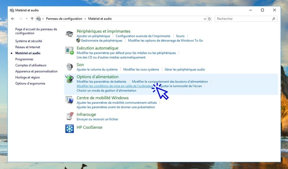
Task: Select Matériel et audio in sidebar
Action: point(28,53)
